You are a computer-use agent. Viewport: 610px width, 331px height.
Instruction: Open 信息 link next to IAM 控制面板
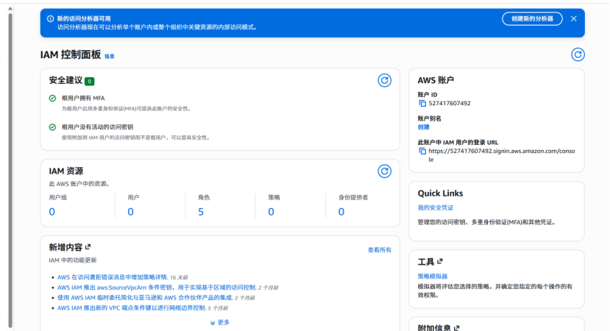click(110, 56)
